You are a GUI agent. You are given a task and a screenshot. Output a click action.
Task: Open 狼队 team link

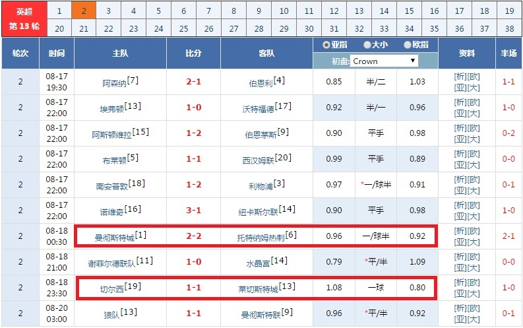point(111,315)
